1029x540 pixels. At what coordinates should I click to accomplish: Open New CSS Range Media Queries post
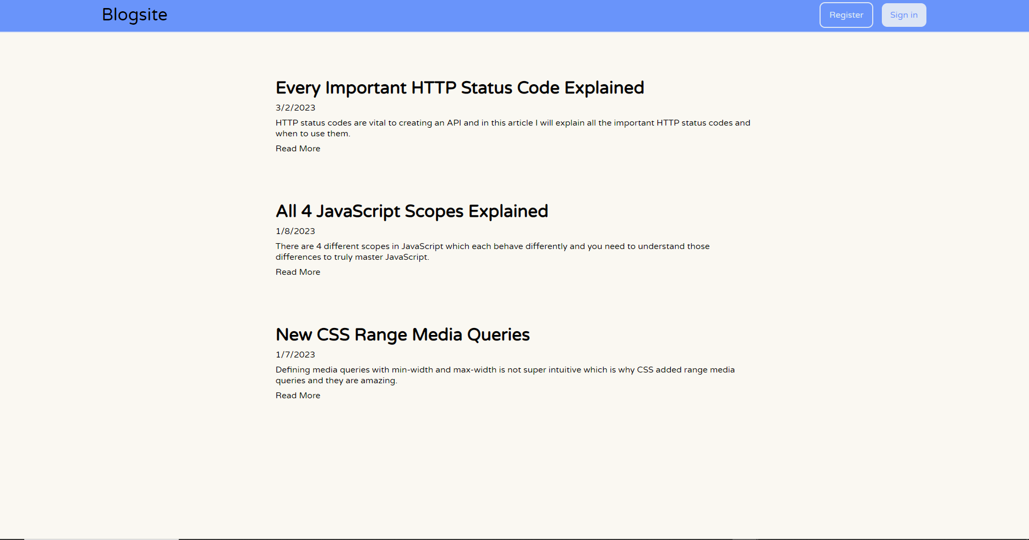pos(403,335)
